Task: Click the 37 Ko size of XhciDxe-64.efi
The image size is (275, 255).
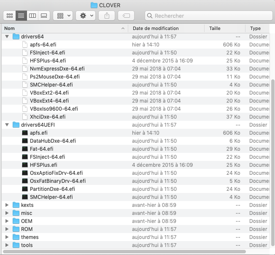Action: (233, 117)
